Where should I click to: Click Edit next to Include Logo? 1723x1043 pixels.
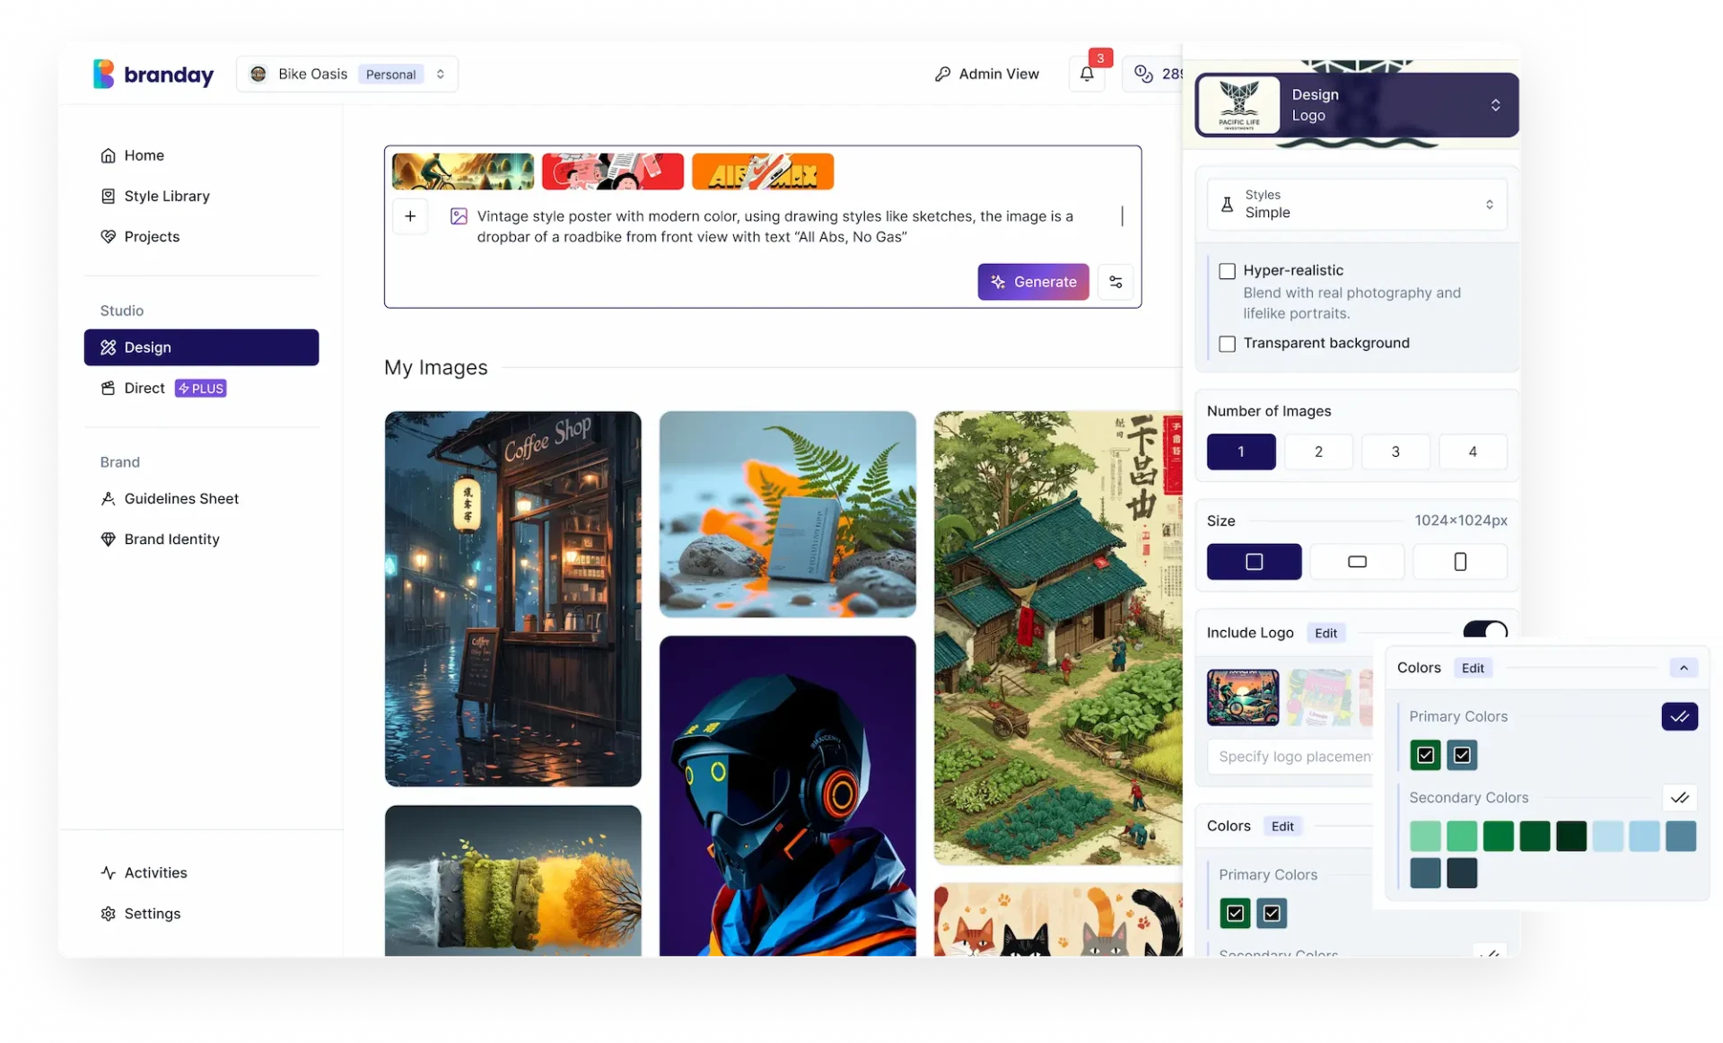click(1325, 633)
